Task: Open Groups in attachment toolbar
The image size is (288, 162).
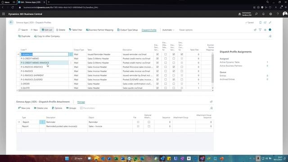Action: [x=71, y=108]
